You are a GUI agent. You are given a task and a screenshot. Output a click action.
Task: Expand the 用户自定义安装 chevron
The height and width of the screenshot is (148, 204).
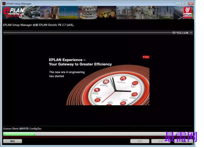[x=191, y=33]
